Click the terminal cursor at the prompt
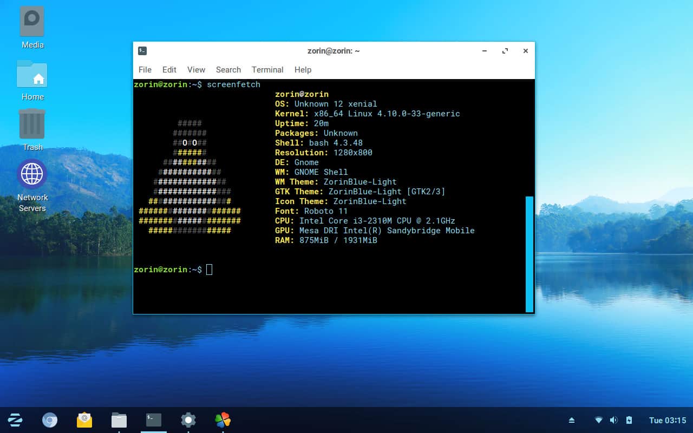 (210, 270)
